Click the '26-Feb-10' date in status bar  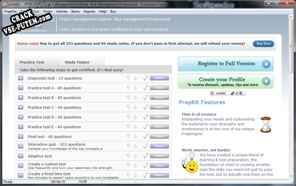click(x=58, y=182)
